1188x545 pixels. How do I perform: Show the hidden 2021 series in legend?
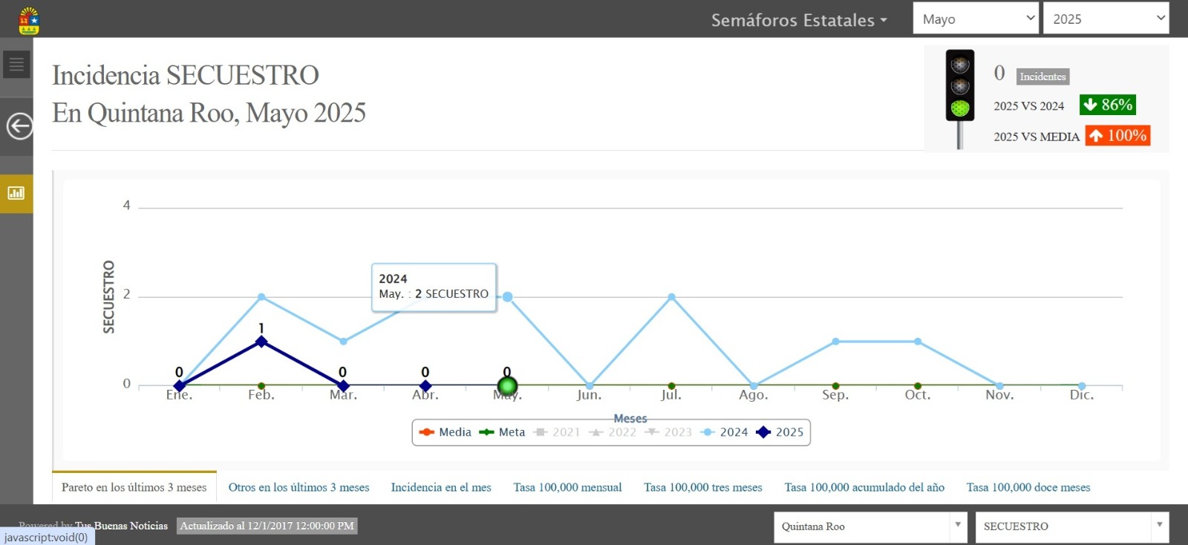click(x=558, y=432)
